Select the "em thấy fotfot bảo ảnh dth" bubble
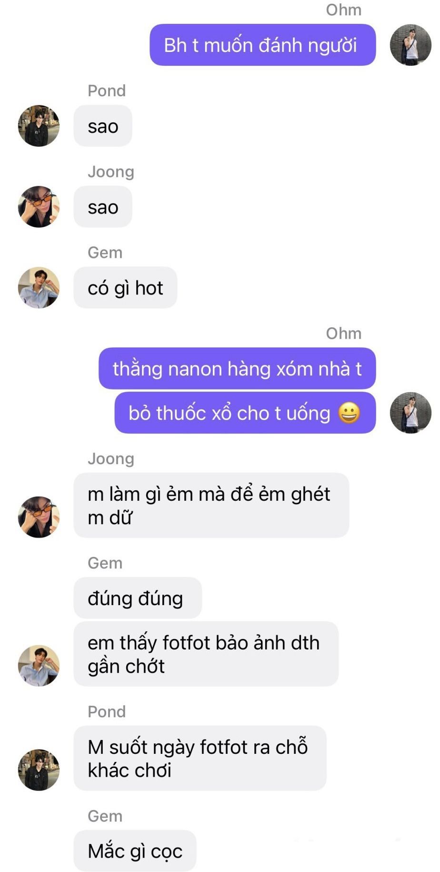This screenshot has height=872, width=440. [x=206, y=654]
